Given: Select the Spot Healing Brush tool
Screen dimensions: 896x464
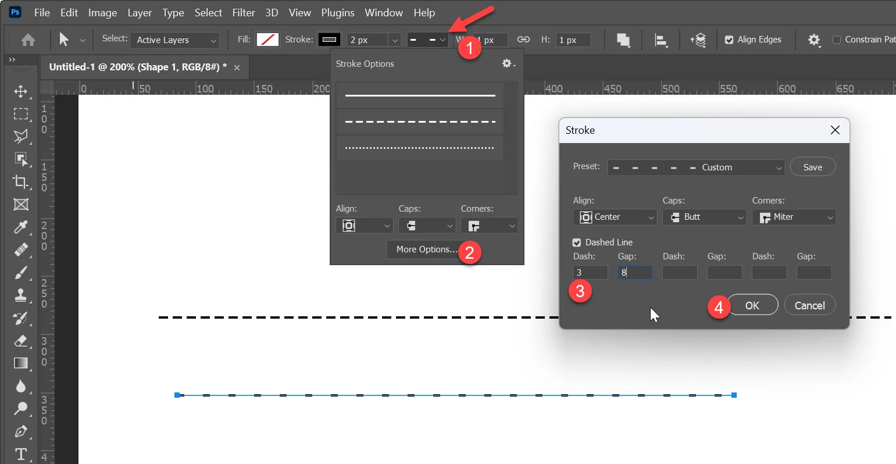Looking at the screenshot, I should (x=21, y=249).
